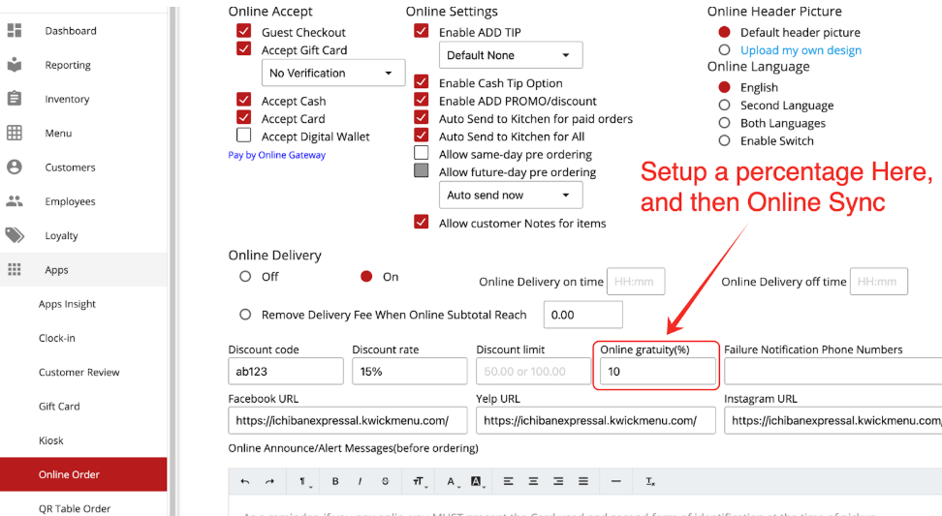Open QR Table Order in sidebar
942x516 pixels.
(x=75, y=508)
